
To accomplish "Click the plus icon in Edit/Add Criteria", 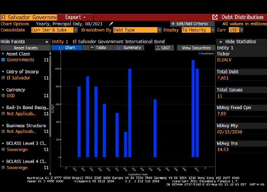I will pos(173,24).
